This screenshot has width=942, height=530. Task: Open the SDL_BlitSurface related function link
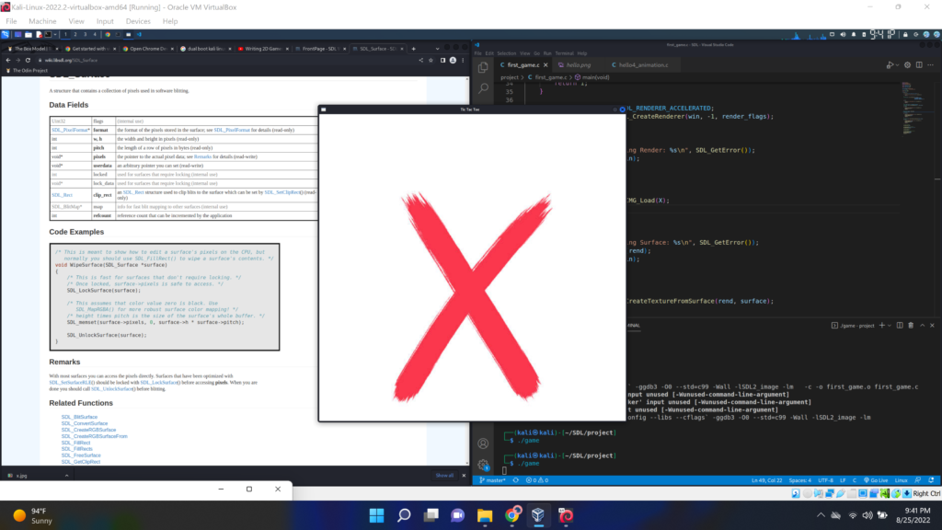point(79,417)
